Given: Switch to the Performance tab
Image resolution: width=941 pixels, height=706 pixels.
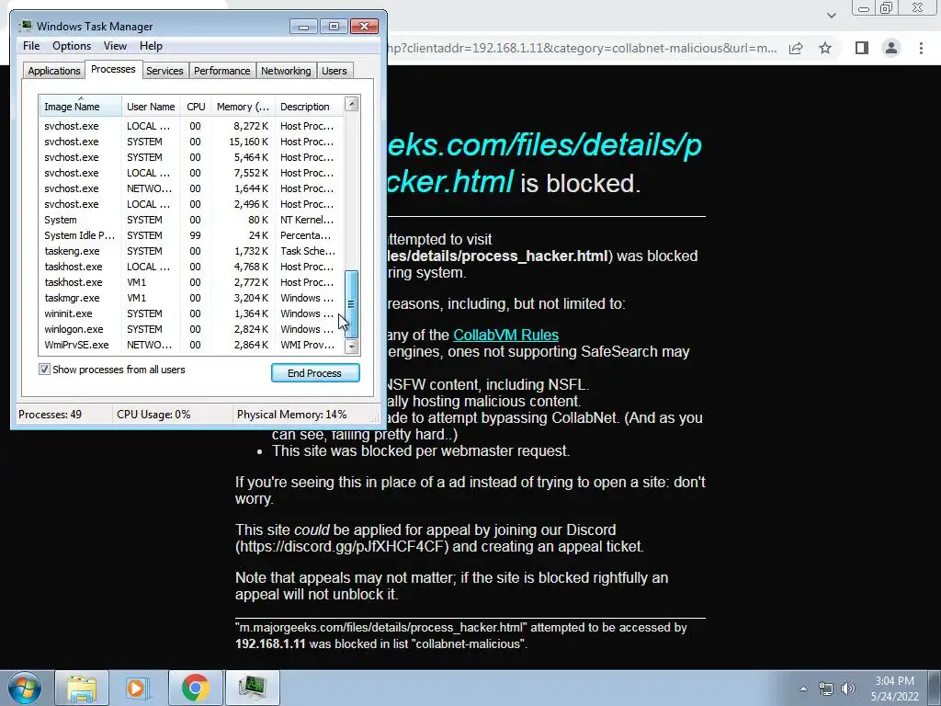Looking at the screenshot, I should [221, 71].
